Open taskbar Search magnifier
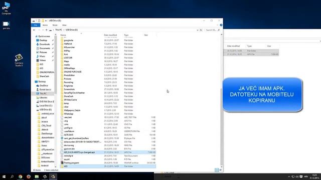This screenshot has width=321, height=180. 12,176
